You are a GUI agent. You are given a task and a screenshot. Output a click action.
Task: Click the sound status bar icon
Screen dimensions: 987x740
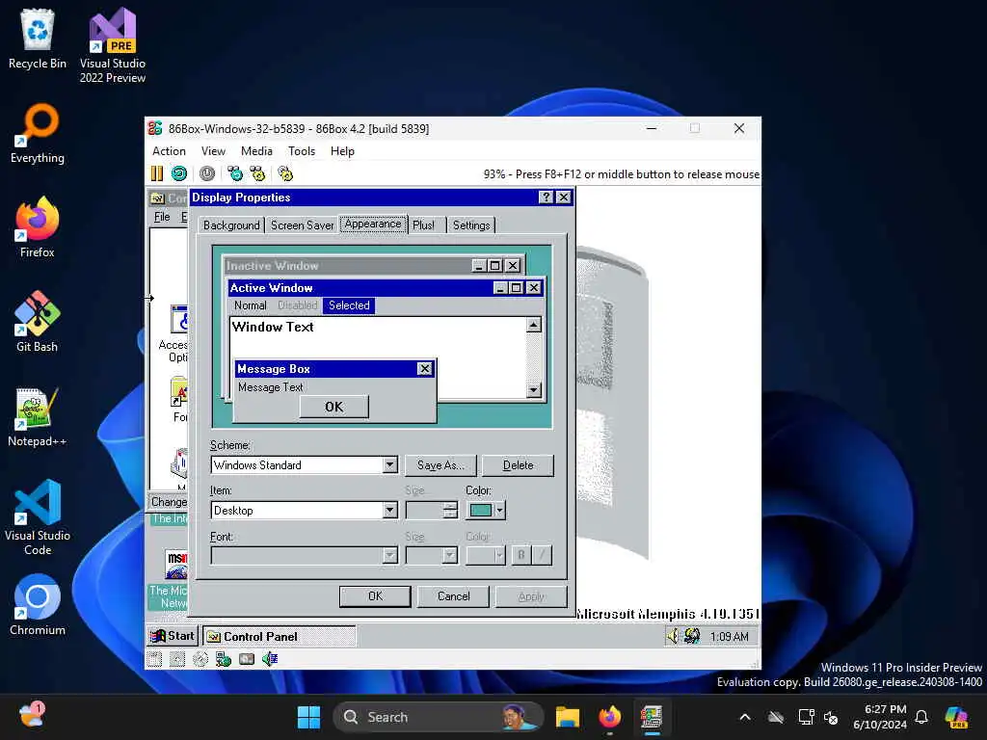click(270, 659)
